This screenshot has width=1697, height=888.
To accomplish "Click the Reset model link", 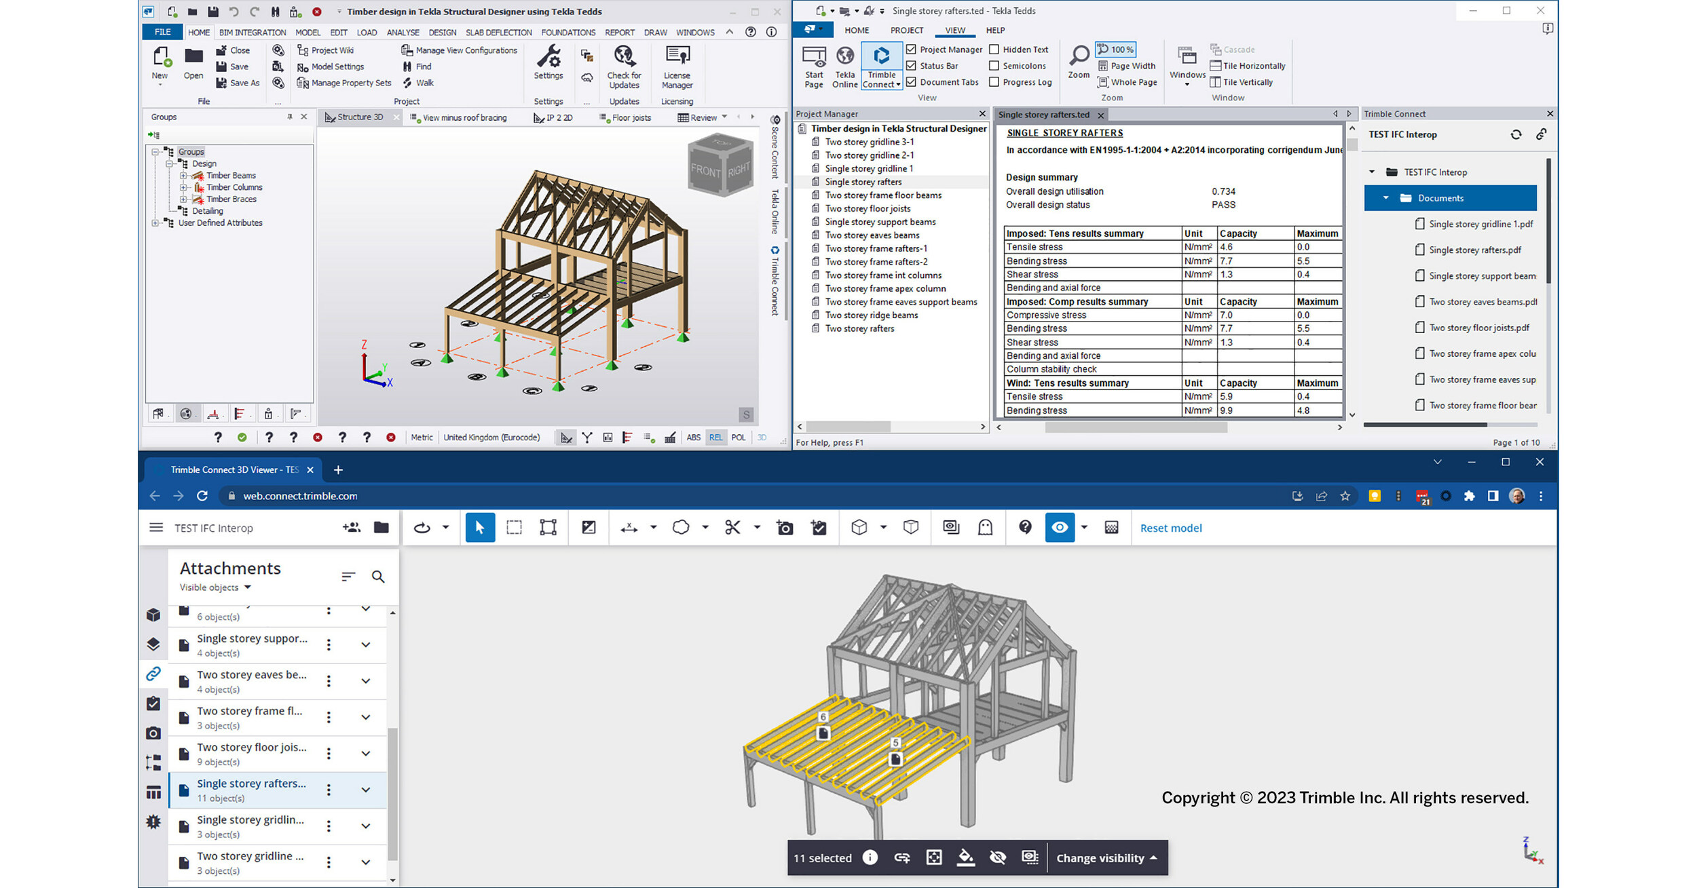I will pos(1171,528).
